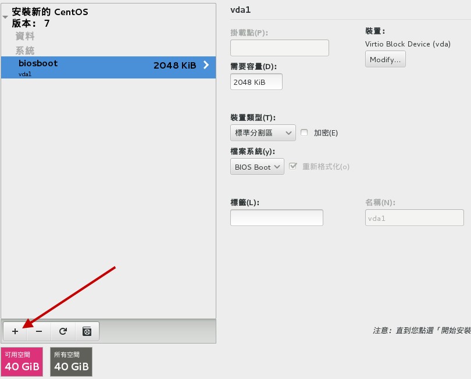Screen dimensions: 471x379
Task: Add a new partition with the plus icon
Action: (x=15, y=331)
